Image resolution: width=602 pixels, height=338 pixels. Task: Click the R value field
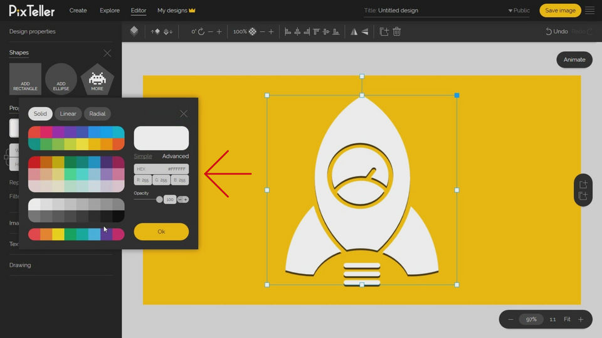pyautogui.click(x=142, y=180)
